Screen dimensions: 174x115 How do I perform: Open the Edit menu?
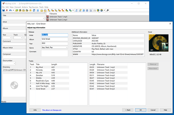7,7
